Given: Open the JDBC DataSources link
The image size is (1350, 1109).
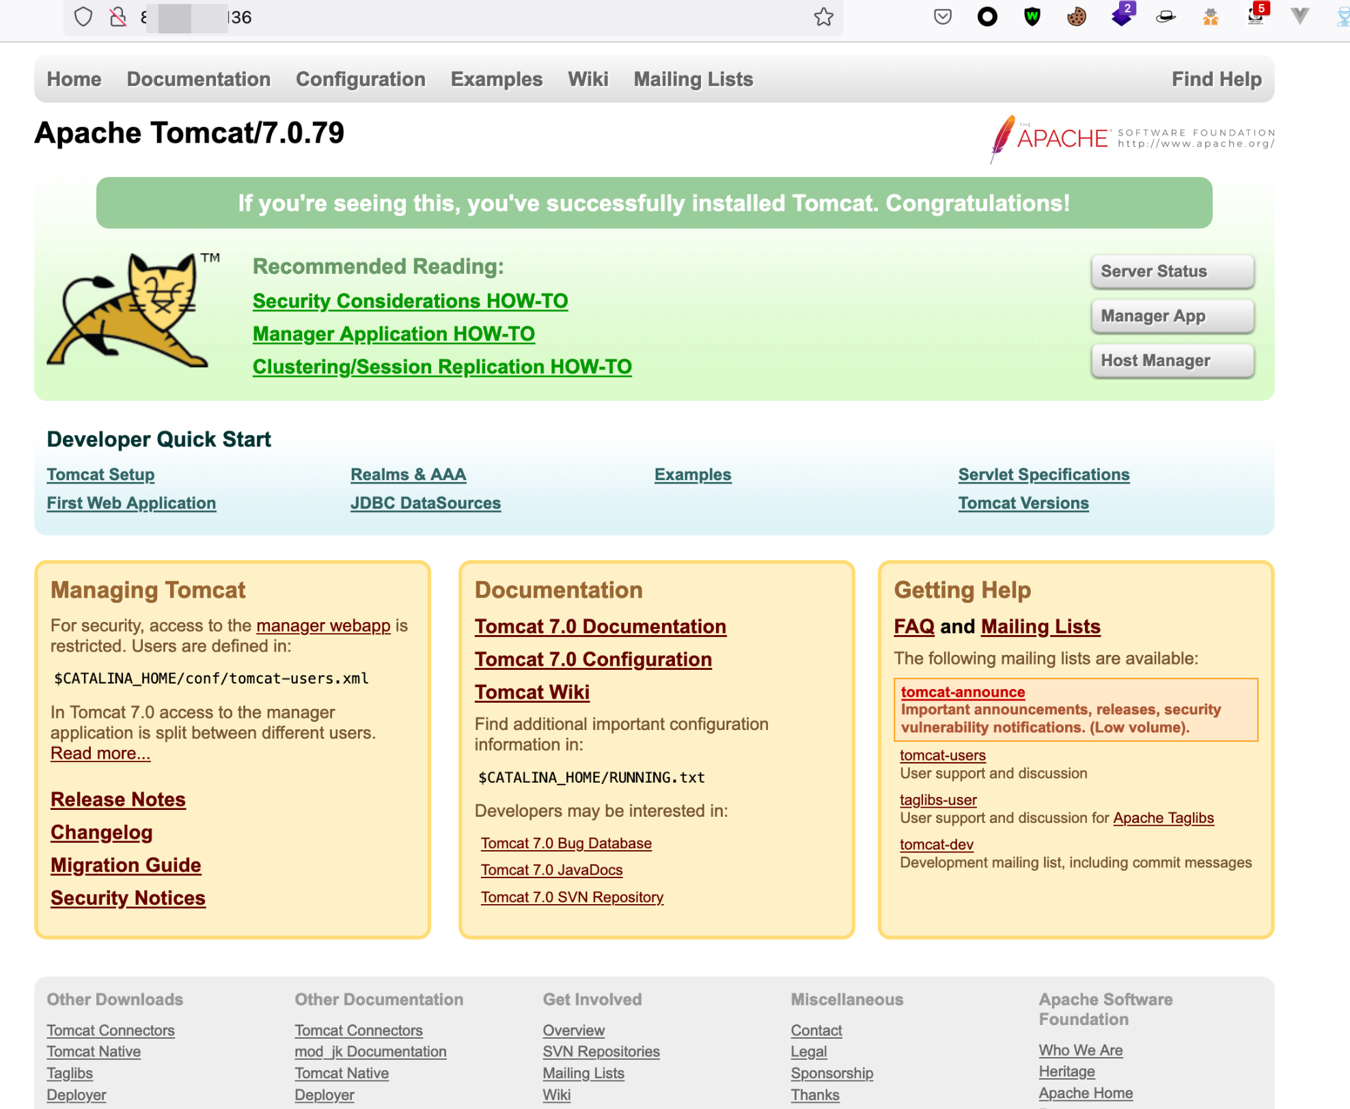Looking at the screenshot, I should pyautogui.click(x=426, y=503).
